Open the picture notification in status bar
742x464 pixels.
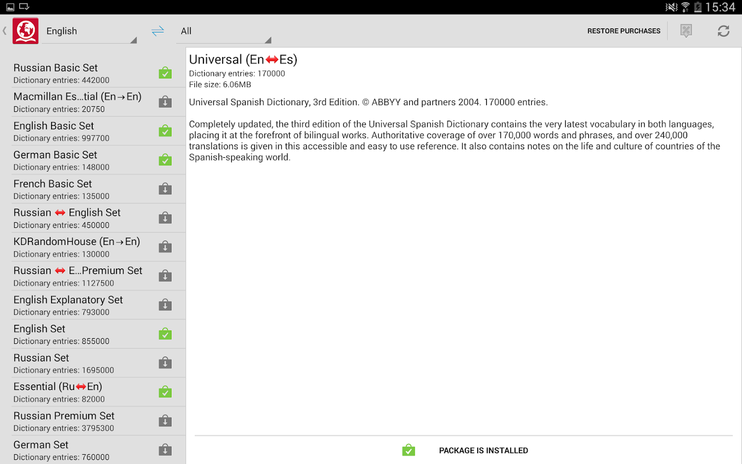pyautogui.click(x=10, y=7)
